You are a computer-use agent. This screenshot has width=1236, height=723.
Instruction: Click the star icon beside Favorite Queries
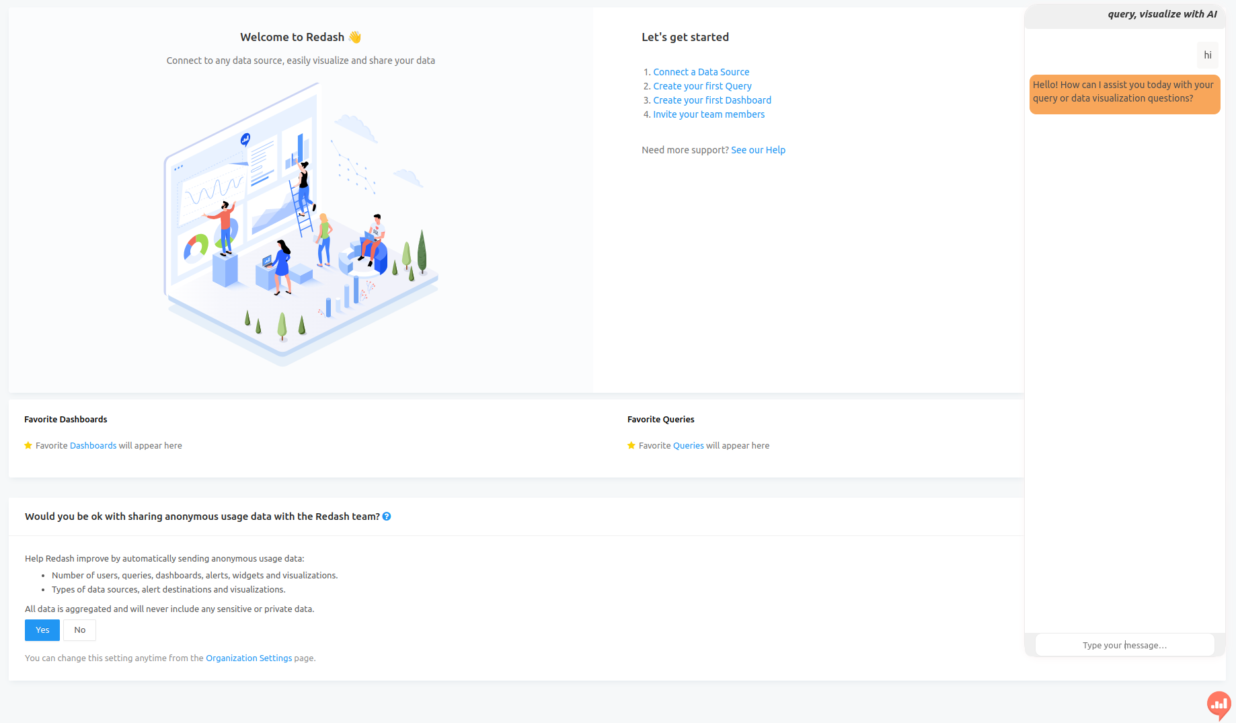[631, 445]
